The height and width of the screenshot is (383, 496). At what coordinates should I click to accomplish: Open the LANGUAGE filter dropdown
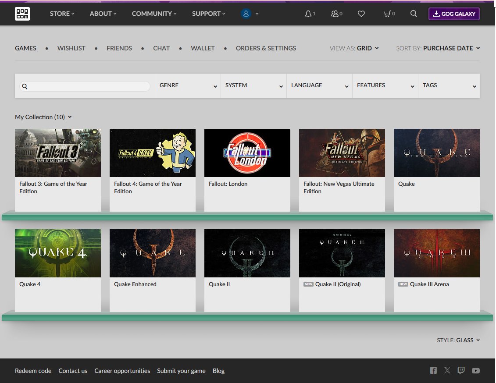coord(320,85)
